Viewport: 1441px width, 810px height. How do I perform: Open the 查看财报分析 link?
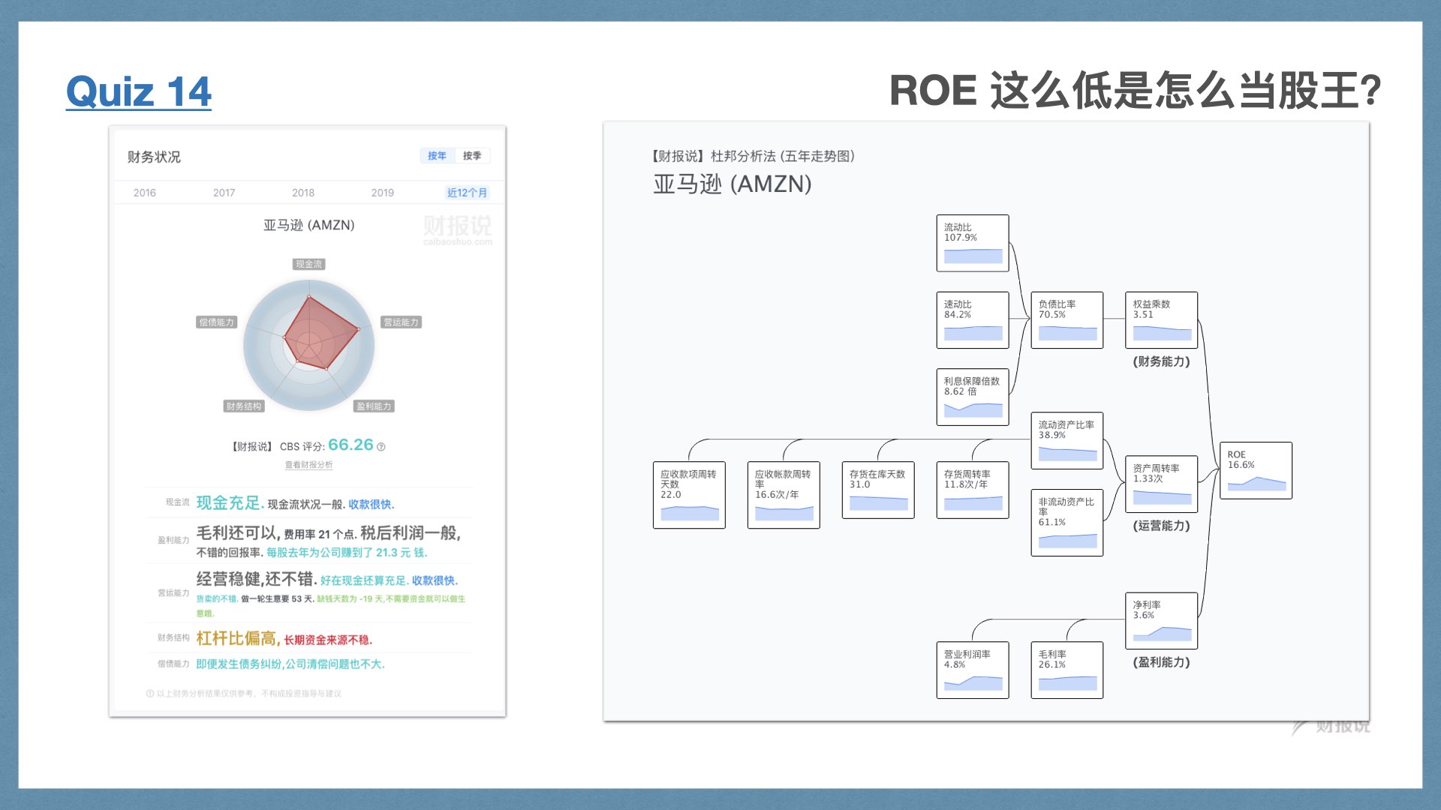coord(308,465)
